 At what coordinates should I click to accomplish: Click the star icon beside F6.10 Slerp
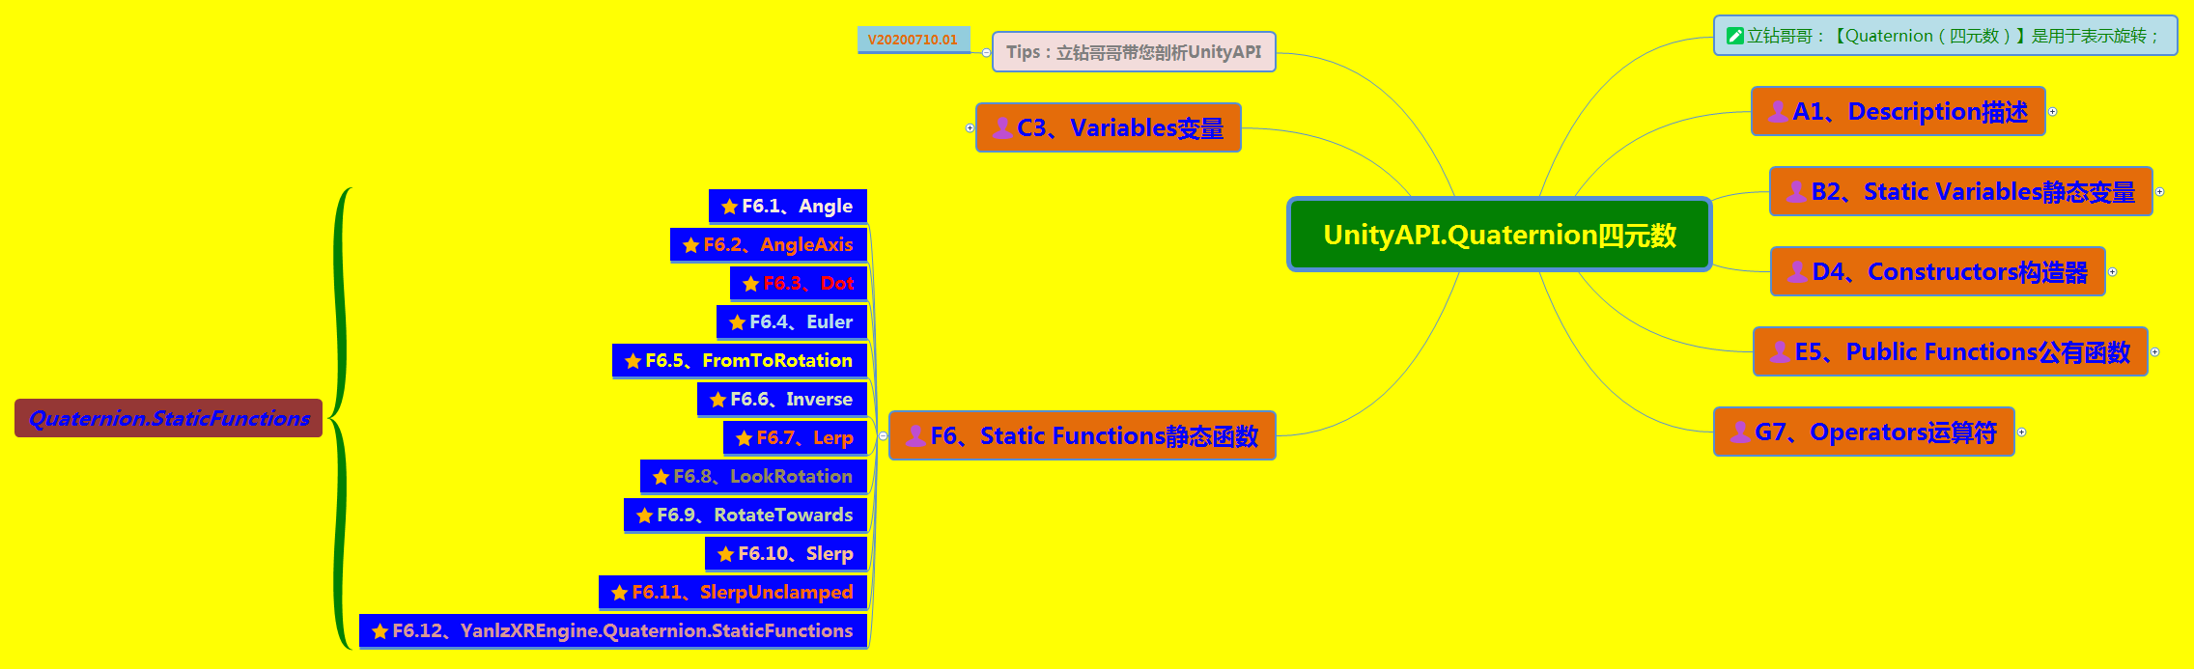click(726, 554)
